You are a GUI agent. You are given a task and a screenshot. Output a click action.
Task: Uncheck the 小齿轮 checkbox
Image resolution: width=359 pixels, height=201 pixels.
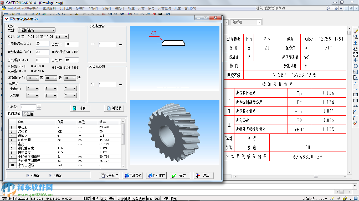(x=28, y=176)
